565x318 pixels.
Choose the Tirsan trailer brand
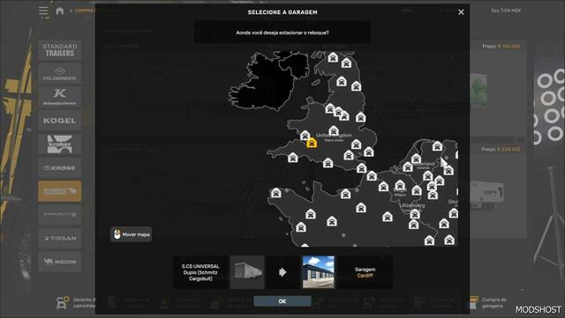click(x=60, y=238)
